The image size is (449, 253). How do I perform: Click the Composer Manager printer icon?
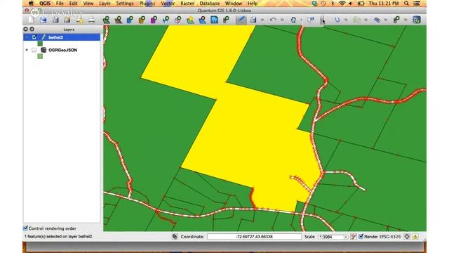[x=92, y=20]
